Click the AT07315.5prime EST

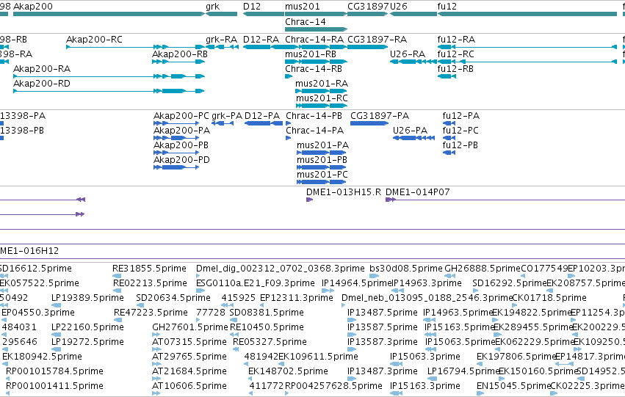[156, 349]
